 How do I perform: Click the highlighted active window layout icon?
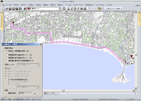tap(99, 9)
